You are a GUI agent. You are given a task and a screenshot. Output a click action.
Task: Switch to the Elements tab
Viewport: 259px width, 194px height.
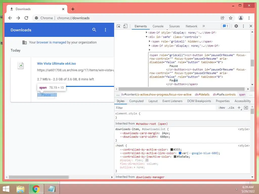(x=141, y=26)
